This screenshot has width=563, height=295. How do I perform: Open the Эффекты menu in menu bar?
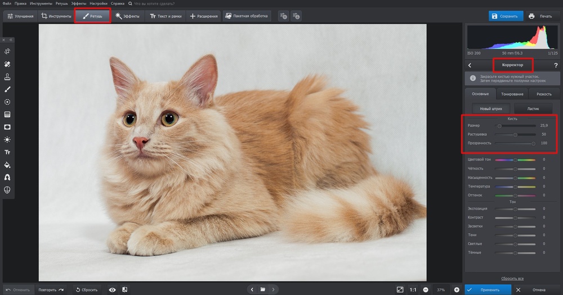coord(78,3)
